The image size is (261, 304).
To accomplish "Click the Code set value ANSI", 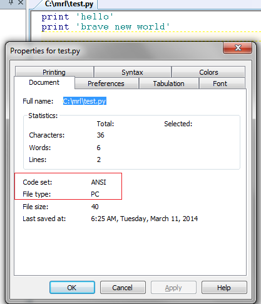I will coord(98,182).
